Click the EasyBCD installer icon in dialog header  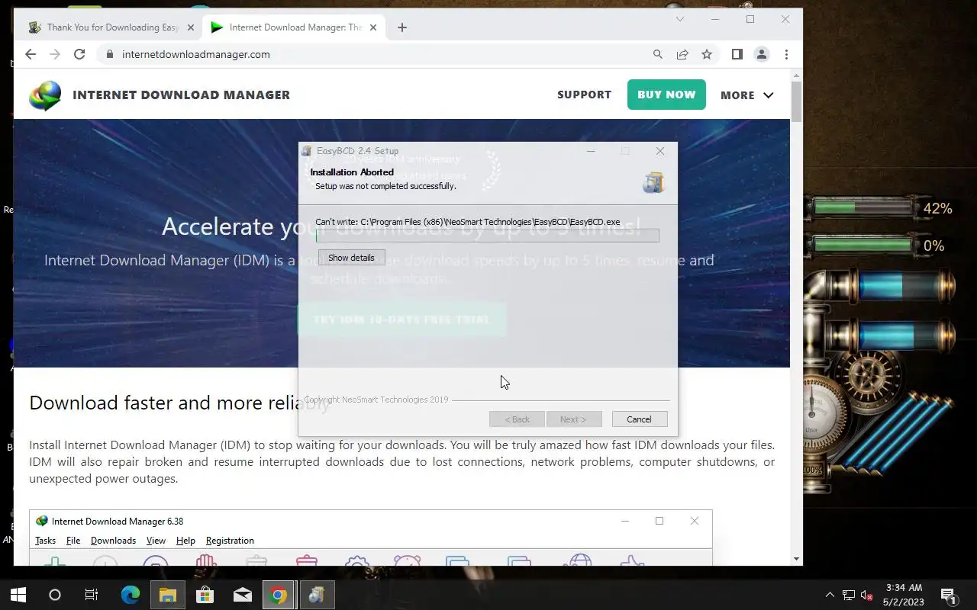click(653, 182)
